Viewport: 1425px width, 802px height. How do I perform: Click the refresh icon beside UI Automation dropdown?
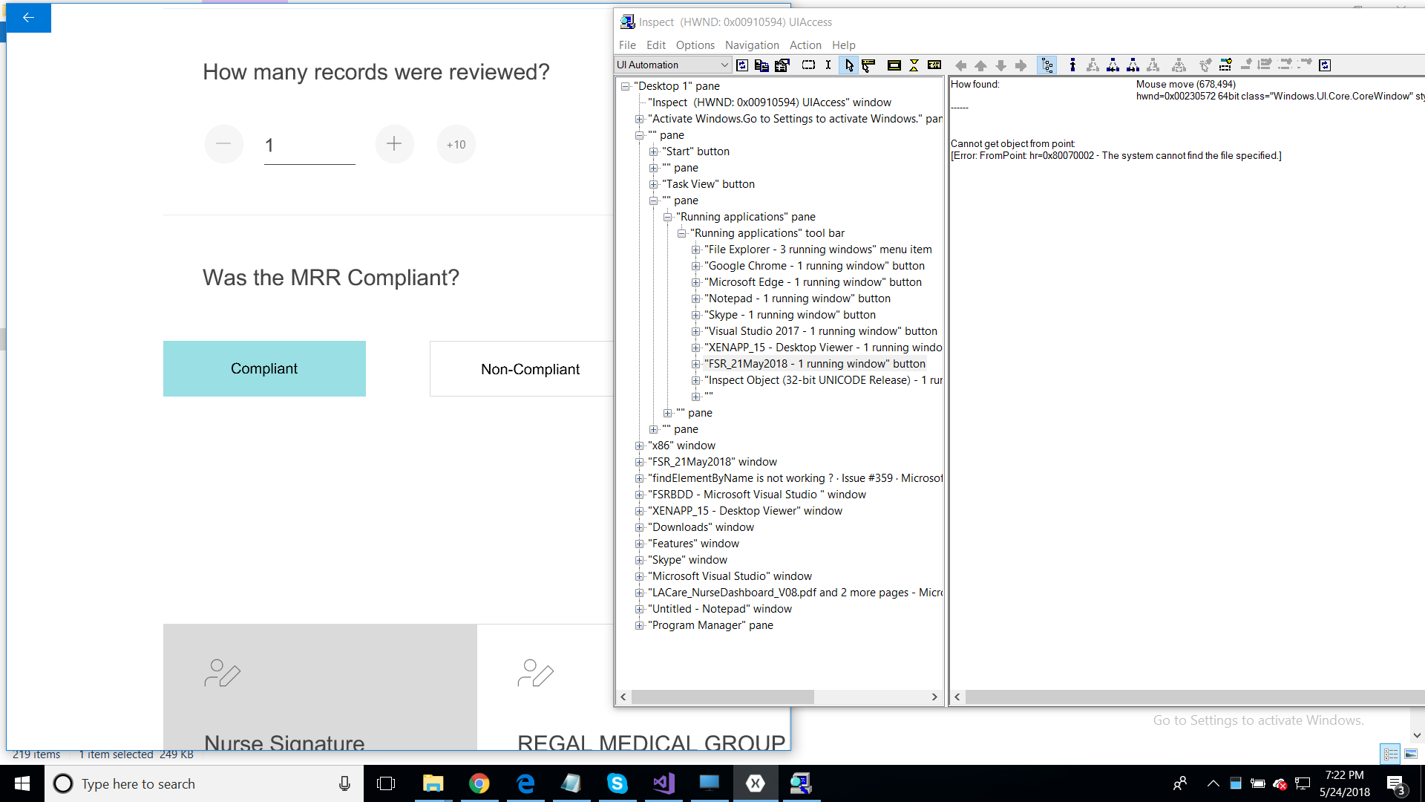[742, 65]
